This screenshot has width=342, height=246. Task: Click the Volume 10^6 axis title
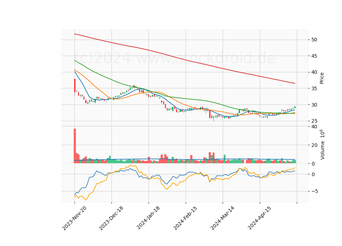tap(322, 144)
